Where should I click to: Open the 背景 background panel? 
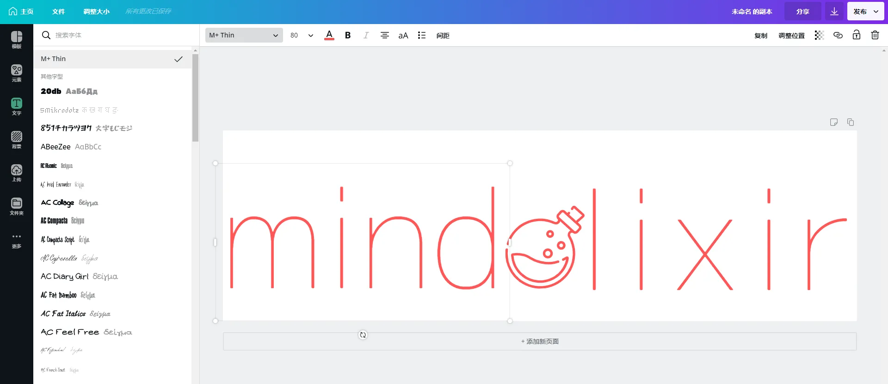[17, 140]
